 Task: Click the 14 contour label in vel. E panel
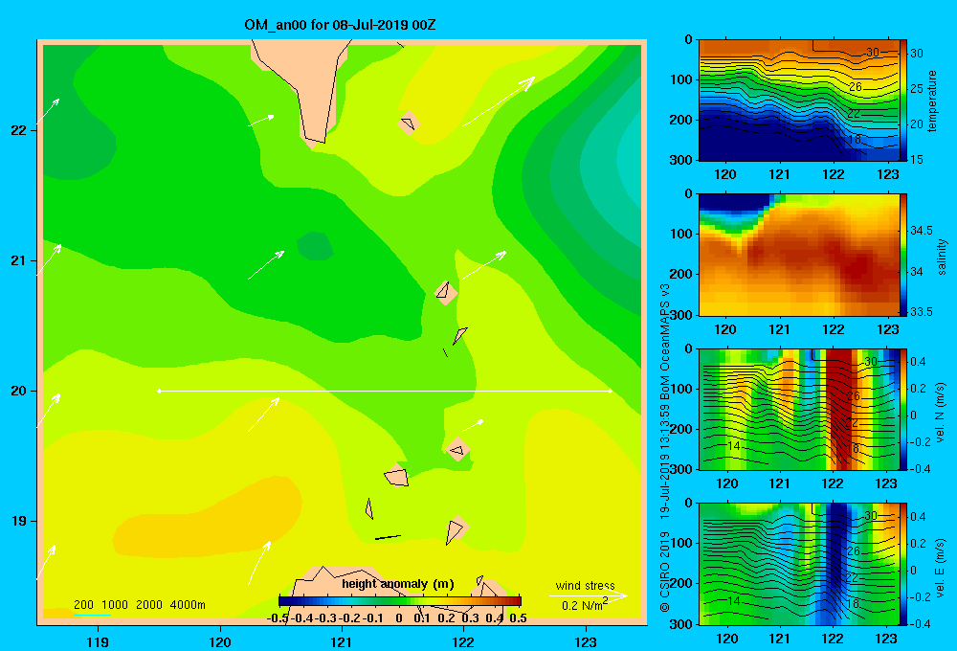[734, 601]
